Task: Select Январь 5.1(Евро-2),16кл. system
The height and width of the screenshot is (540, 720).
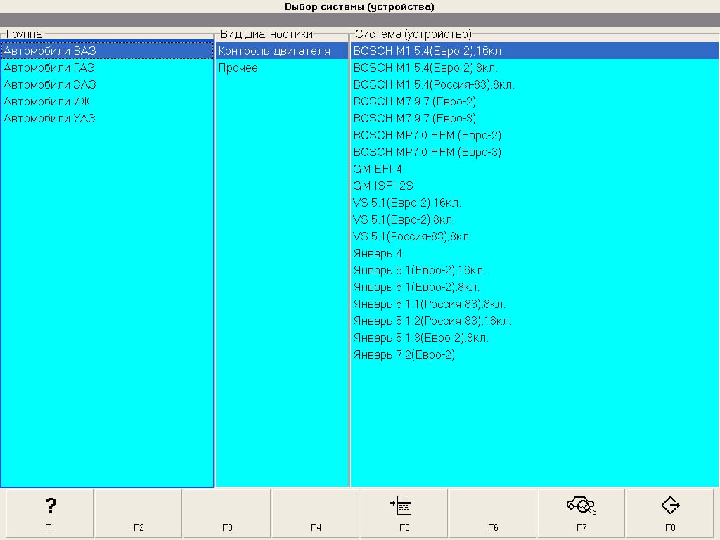Action: pos(535,270)
